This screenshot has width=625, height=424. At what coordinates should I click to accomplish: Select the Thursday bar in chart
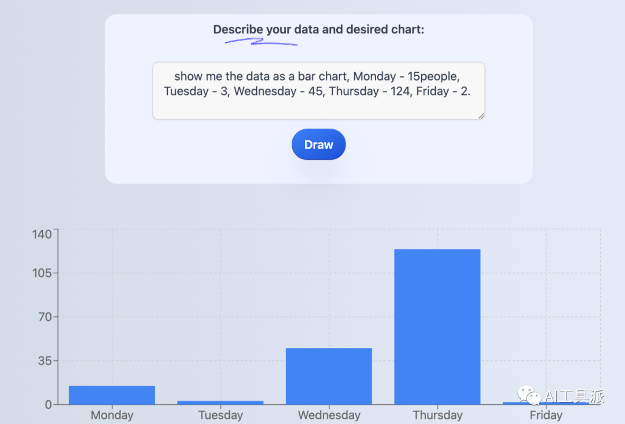click(437, 327)
